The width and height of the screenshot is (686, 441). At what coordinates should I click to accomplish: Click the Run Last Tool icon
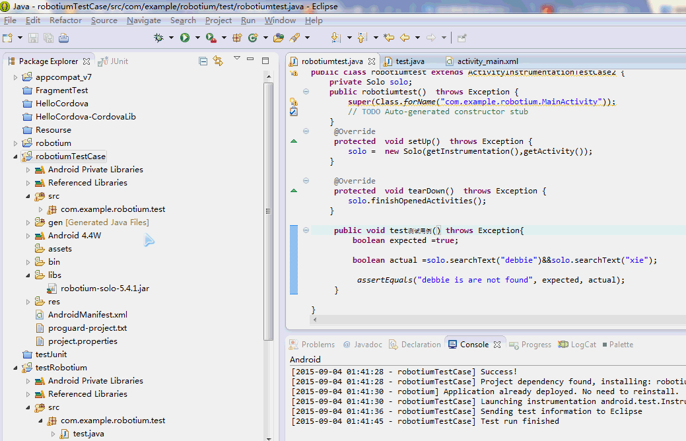pyautogui.click(x=211, y=38)
